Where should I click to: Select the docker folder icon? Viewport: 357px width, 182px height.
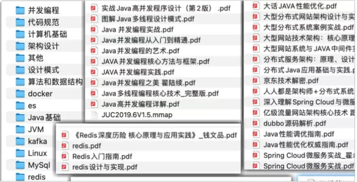(20, 94)
